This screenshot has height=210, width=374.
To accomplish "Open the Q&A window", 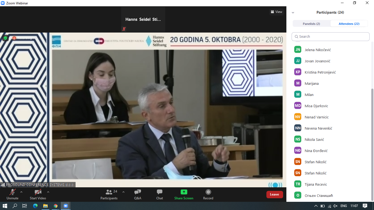I will coord(138,194).
